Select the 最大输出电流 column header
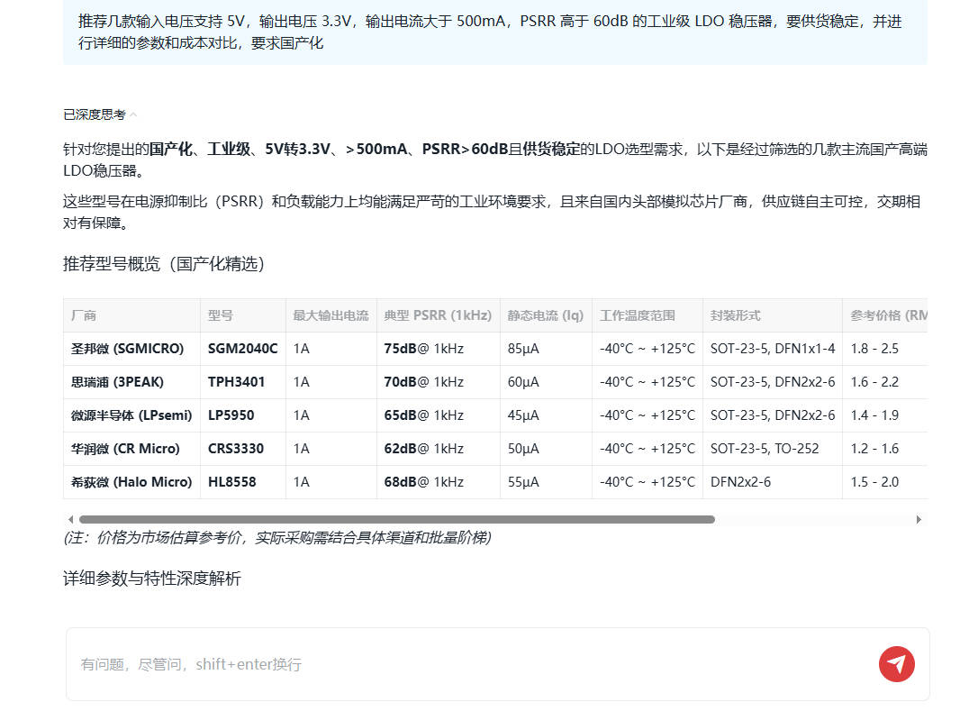969x711 pixels. (x=331, y=315)
